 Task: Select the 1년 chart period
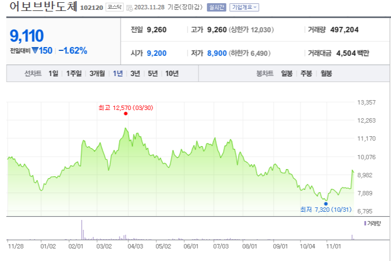[118, 73]
